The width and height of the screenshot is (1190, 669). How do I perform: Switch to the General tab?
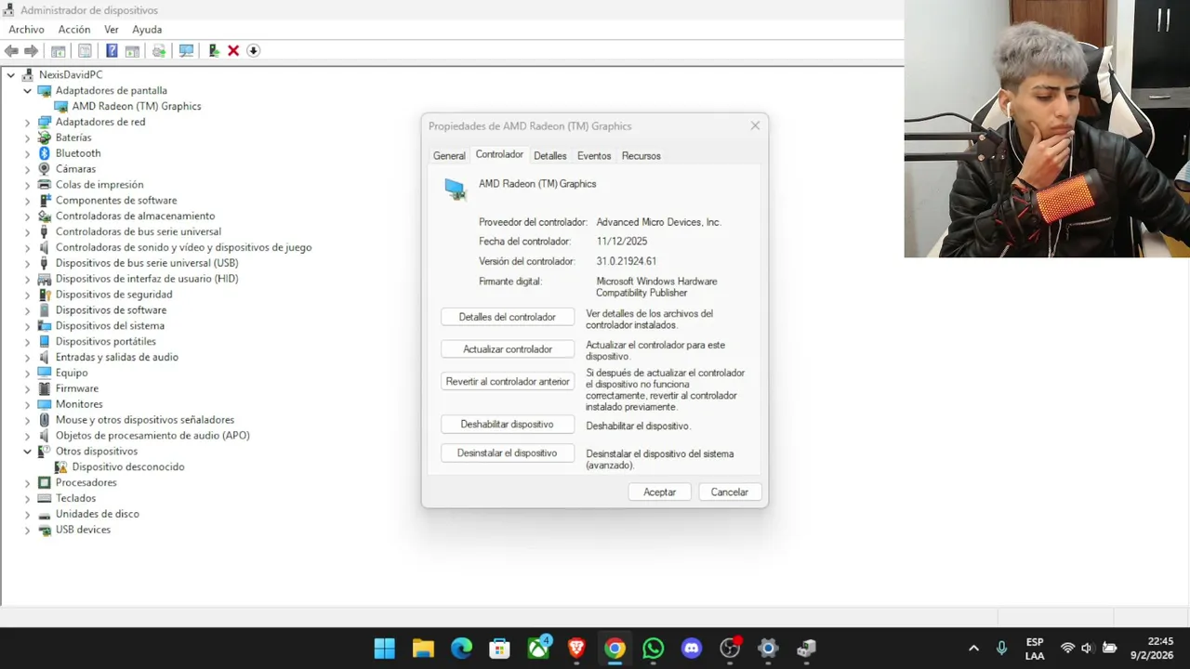coord(449,156)
